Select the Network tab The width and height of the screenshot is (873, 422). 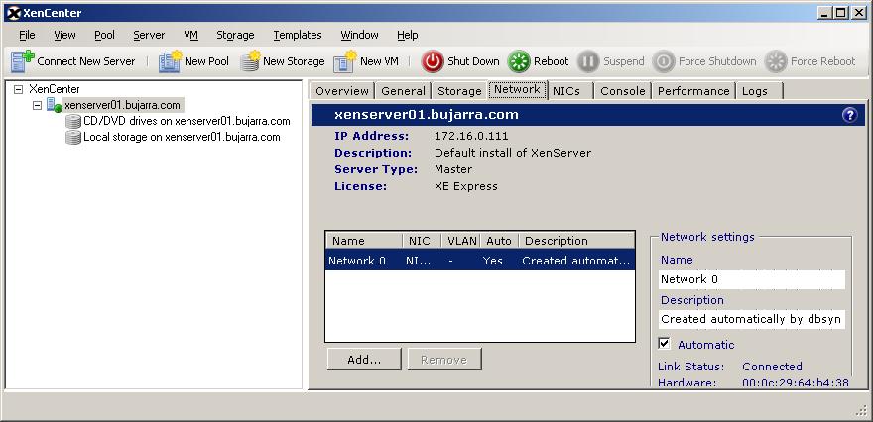[x=517, y=89]
